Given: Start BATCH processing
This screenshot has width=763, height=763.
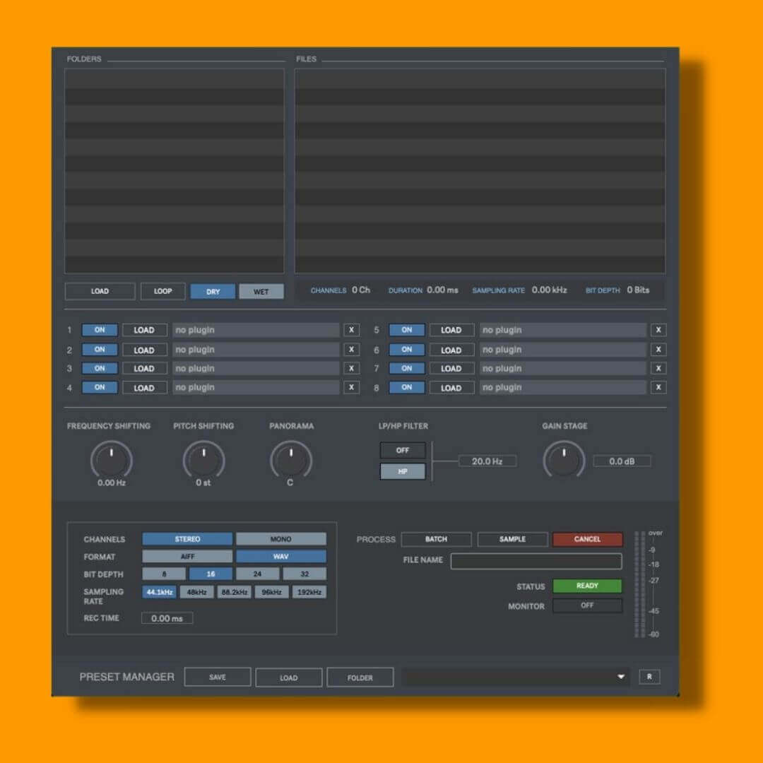Looking at the screenshot, I should pyautogui.click(x=436, y=538).
